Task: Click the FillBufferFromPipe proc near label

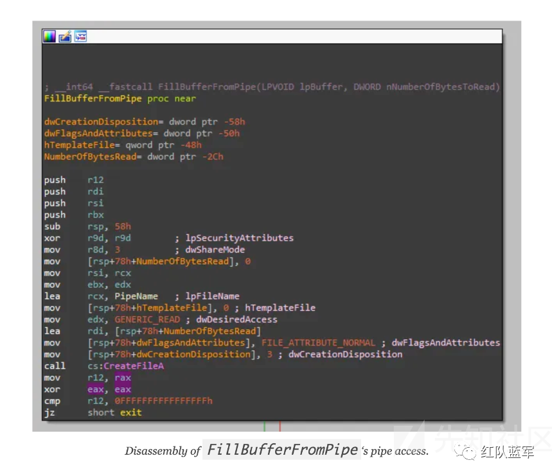Action: 120,98
